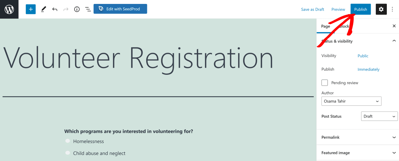Select Child abuse and neglect option
The height and width of the screenshot is (161, 399).
[68, 153]
